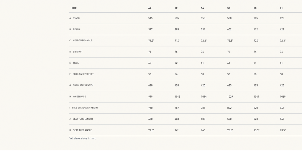This screenshot has height=151, width=302.
Task: Click the BB DROP row label
Action: click(x=78, y=52)
